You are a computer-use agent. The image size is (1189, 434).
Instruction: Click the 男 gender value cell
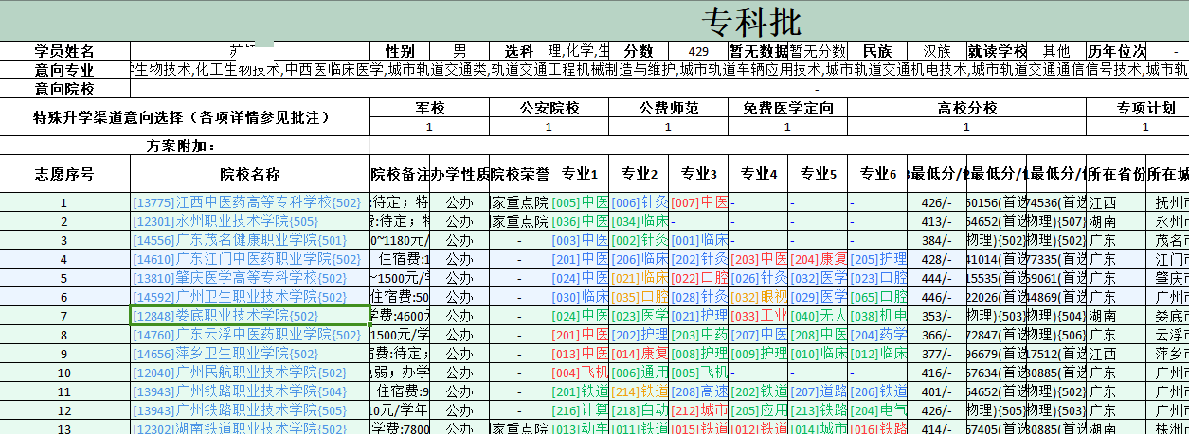point(459,51)
